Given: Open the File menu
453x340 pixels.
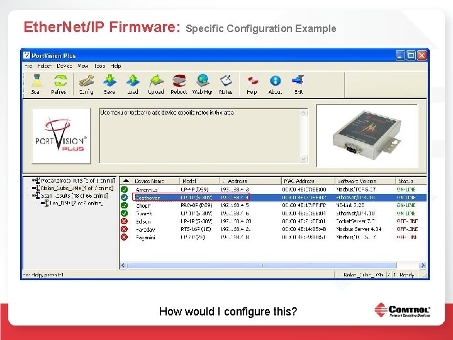Looking at the screenshot, I should pos(28,66).
